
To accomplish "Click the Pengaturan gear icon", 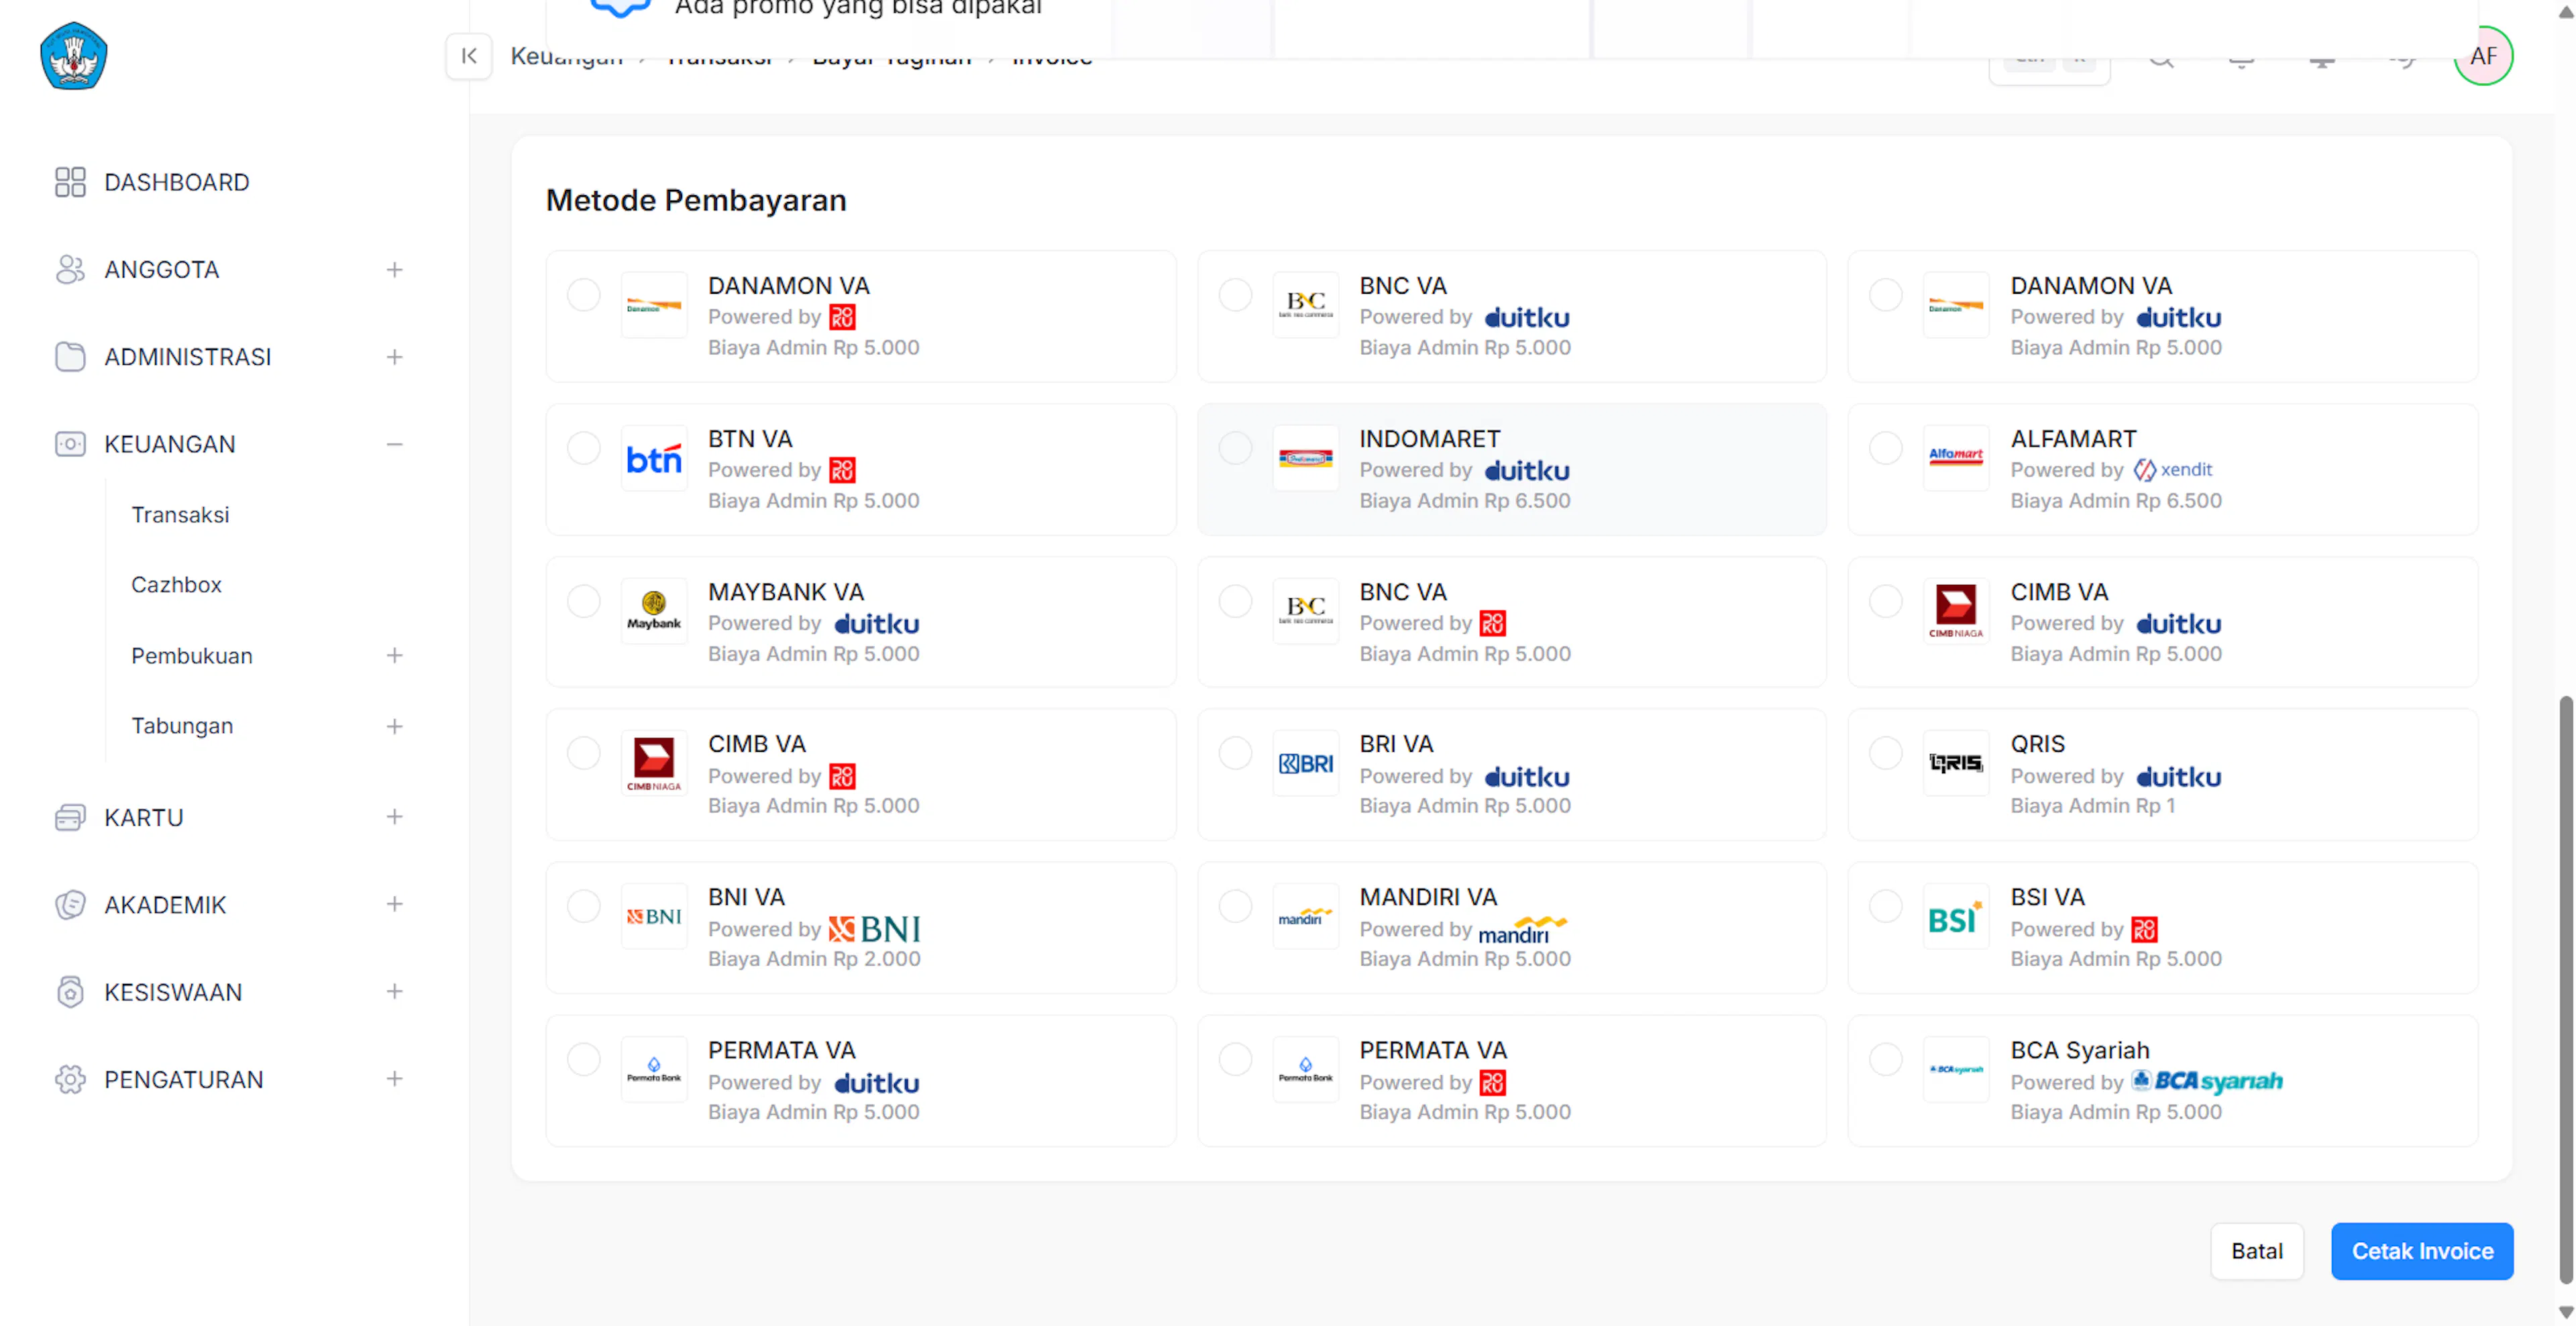I will (70, 1079).
